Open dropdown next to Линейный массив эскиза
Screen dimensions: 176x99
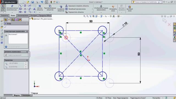(92, 9)
